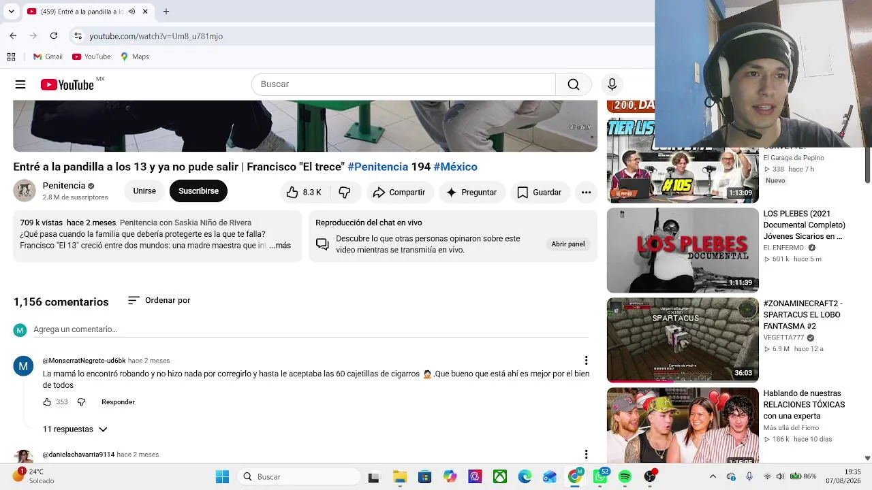Viewport: 872px width, 490px height.
Task: Open the Penitencia channel avatar
Action: pos(25,191)
